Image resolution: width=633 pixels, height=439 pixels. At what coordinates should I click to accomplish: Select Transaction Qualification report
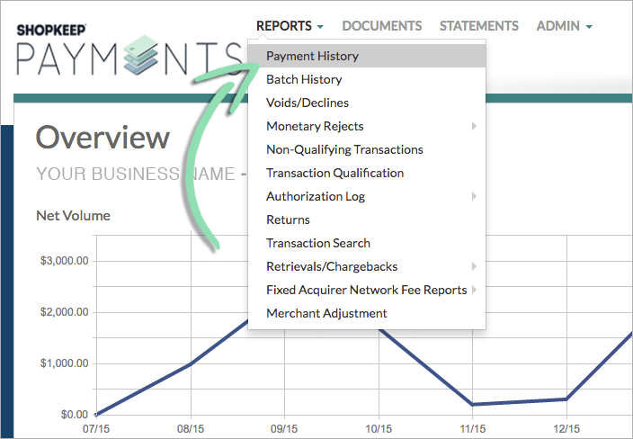point(367,173)
